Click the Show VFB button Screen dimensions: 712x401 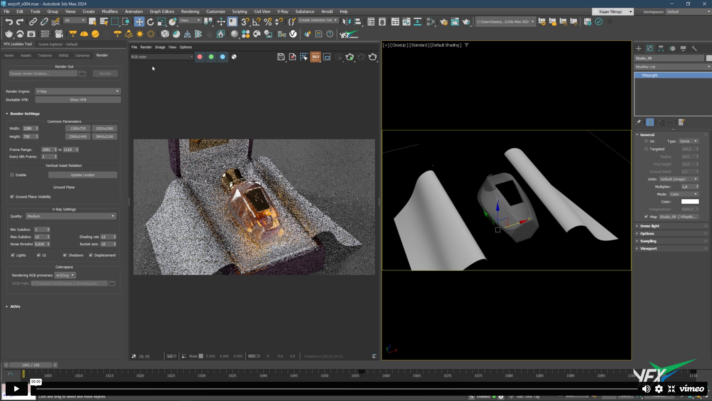[78, 100]
